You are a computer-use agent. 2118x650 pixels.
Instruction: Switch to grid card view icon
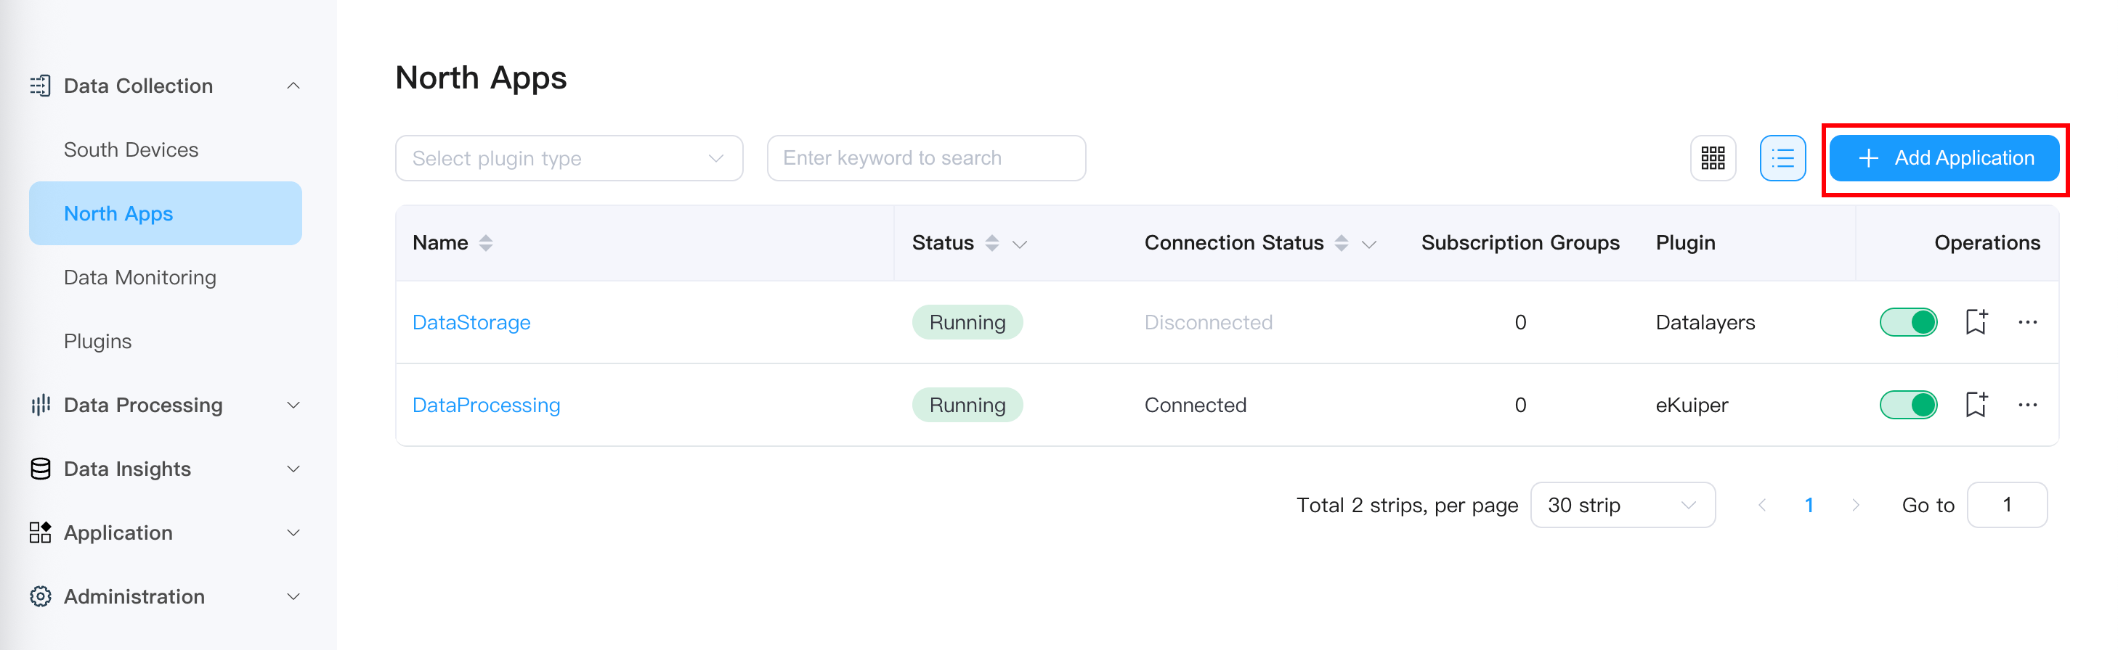point(1713,157)
